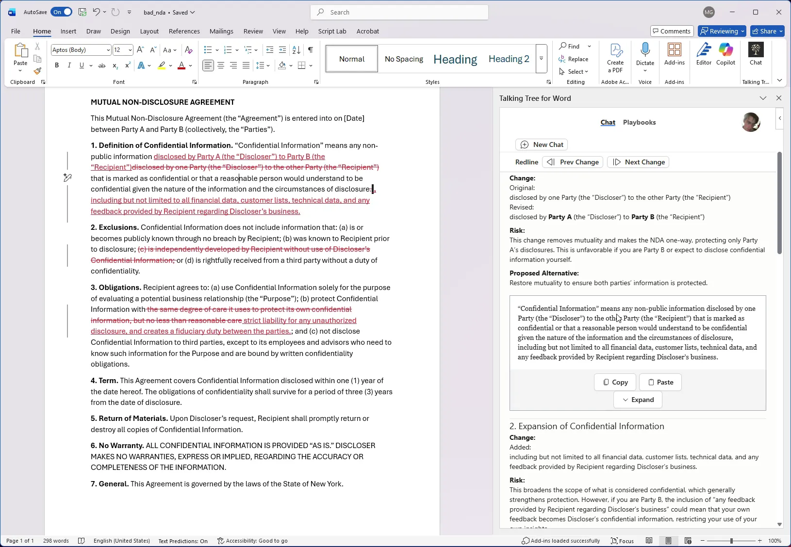Open the Playbooks tab in Talking Tree
This screenshot has height=547, width=791.
tap(639, 122)
